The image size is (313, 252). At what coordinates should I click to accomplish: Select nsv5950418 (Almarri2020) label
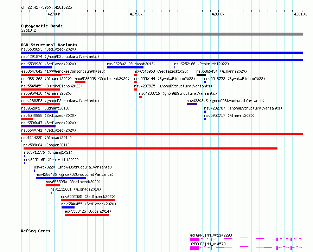(46, 93)
